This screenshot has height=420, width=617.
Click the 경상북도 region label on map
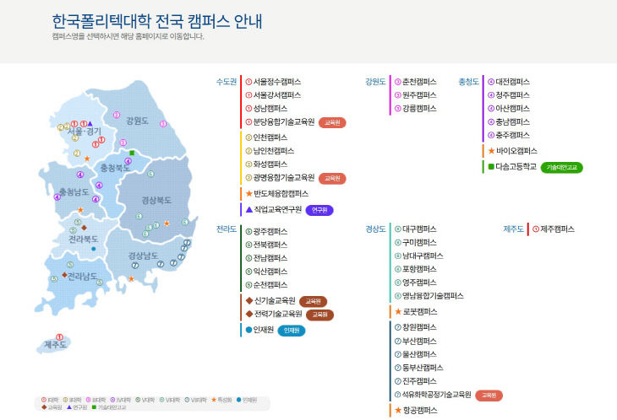click(156, 200)
